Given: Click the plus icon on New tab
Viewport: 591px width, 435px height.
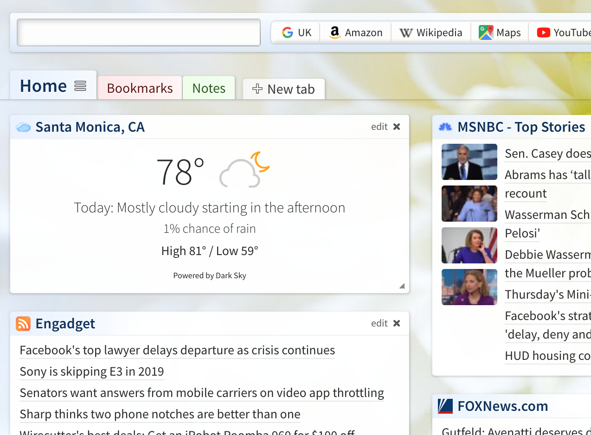Looking at the screenshot, I should point(257,89).
